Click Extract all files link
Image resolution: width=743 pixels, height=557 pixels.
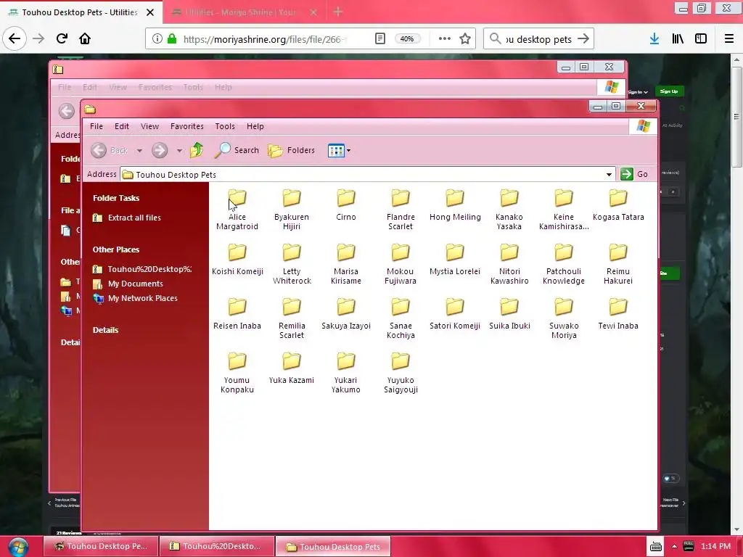pos(126,218)
